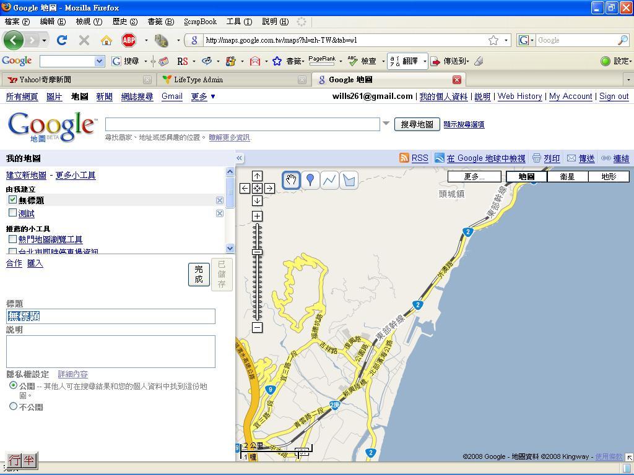Click the 列印 print link
The image size is (634, 475).
click(x=552, y=158)
